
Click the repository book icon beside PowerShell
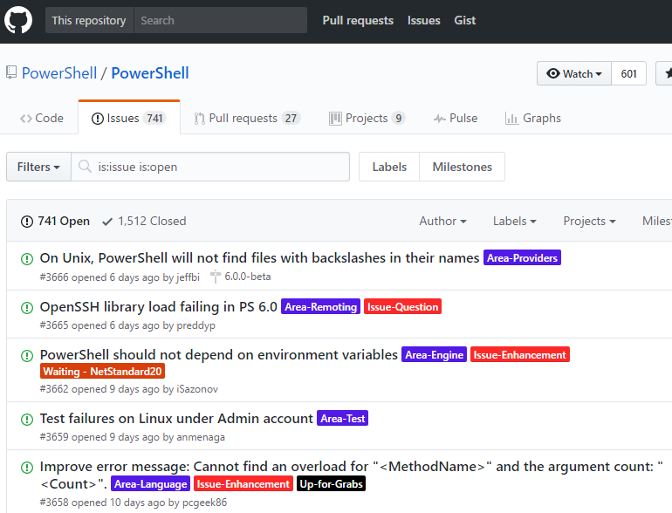pos(10,74)
